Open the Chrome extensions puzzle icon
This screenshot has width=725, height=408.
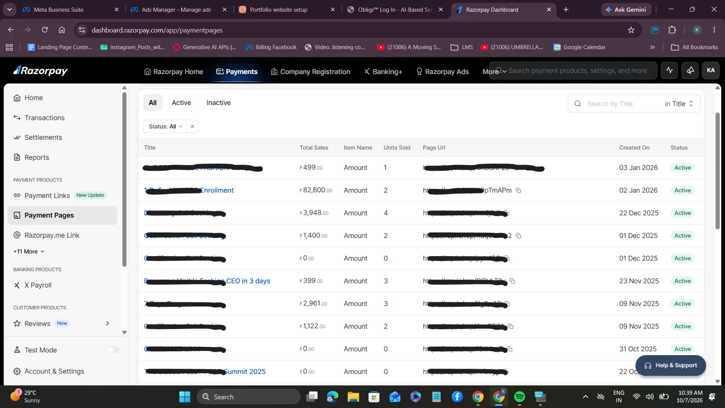pos(672,30)
